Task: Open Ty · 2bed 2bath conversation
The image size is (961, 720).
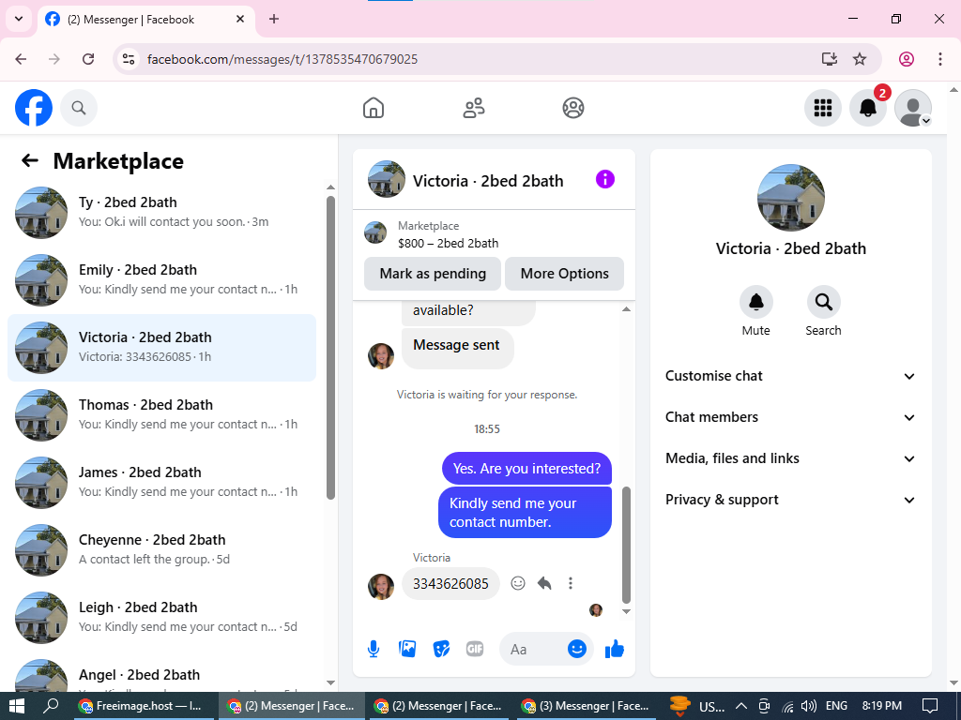Action: pos(161,213)
